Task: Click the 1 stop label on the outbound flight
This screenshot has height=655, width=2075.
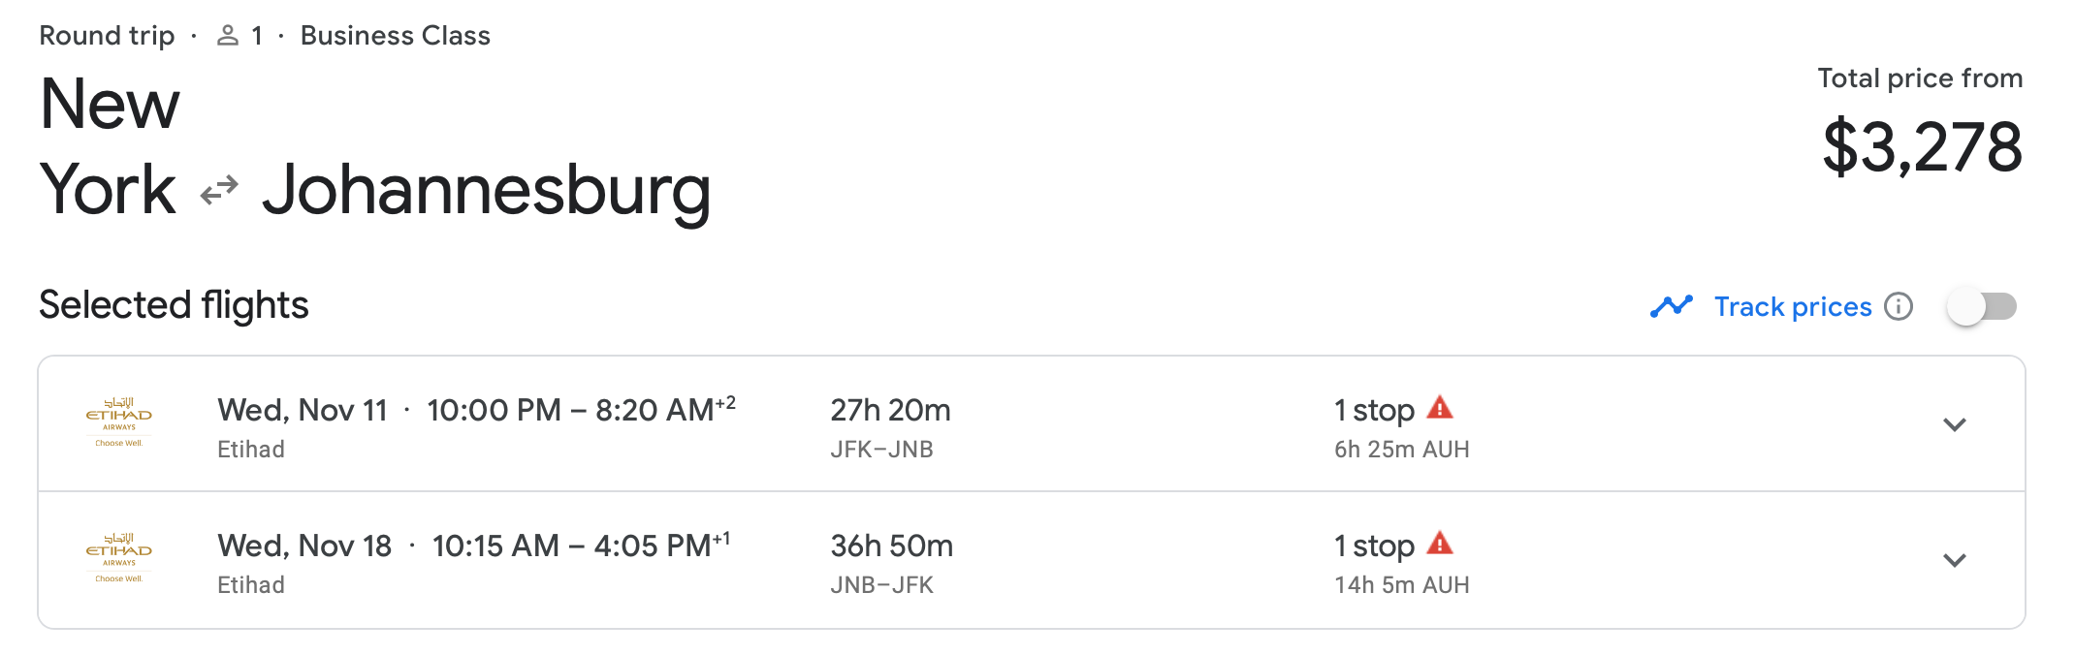Action: pos(1373,409)
